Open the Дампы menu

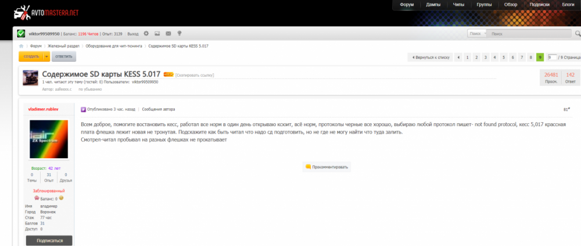pos(433,5)
